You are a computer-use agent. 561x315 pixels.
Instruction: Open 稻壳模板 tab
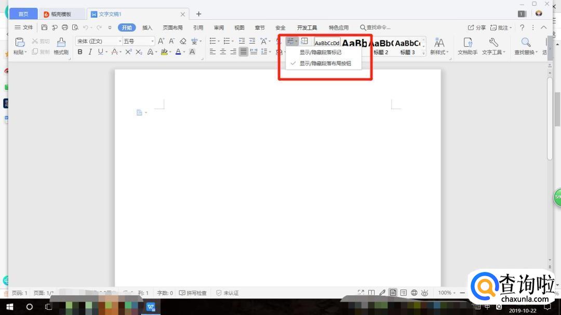(61, 14)
